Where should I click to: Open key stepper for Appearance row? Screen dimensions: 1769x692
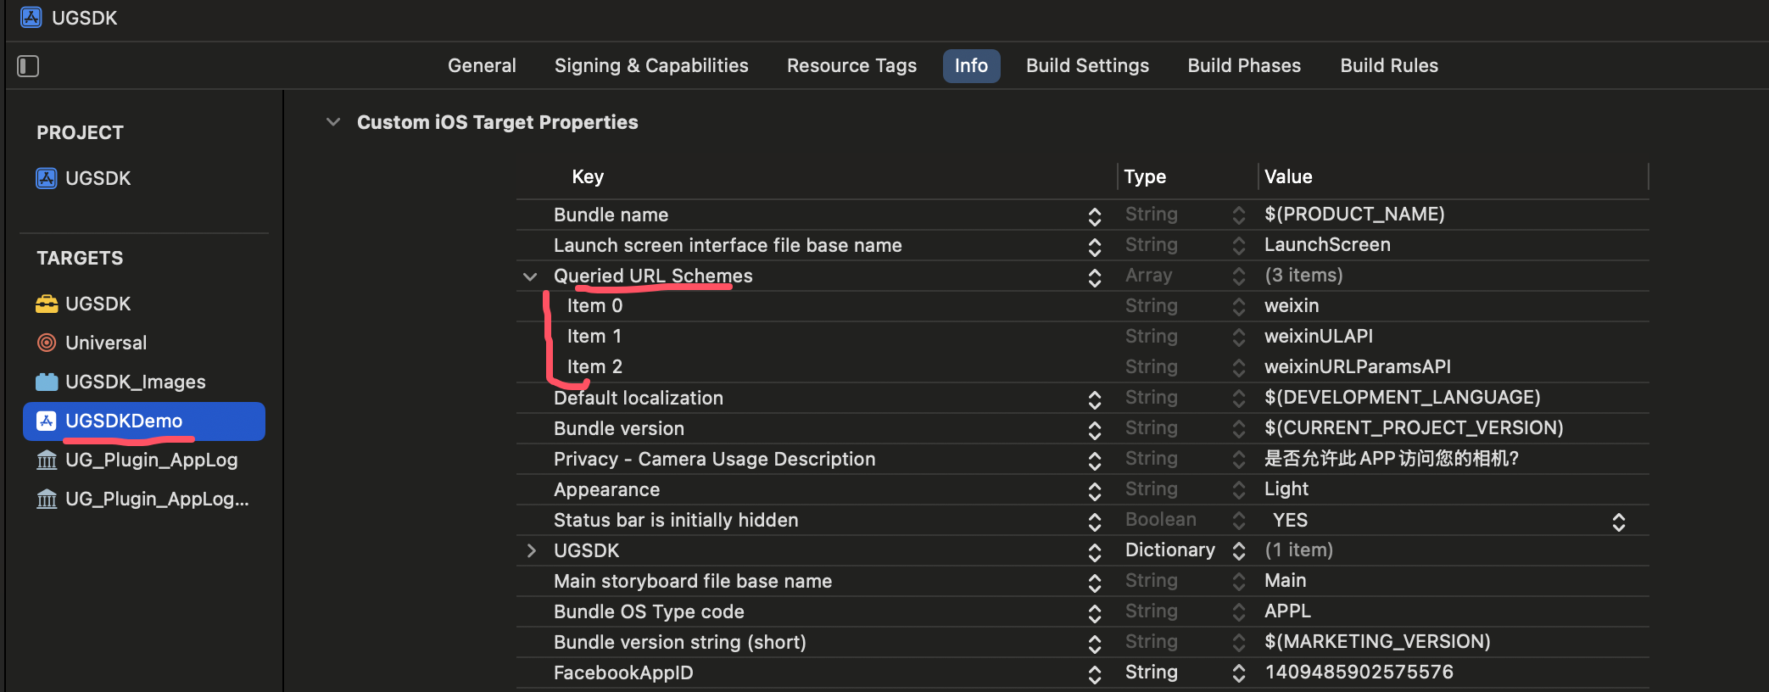[x=1095, y=491]
